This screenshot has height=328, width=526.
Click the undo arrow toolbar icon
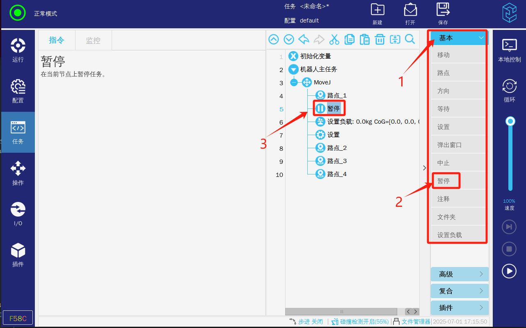(x=304, y=39)
